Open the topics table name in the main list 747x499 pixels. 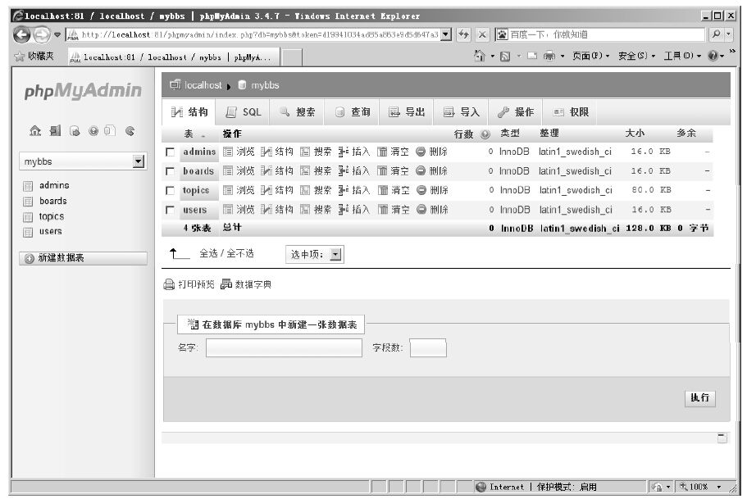(x=196, y=190)
